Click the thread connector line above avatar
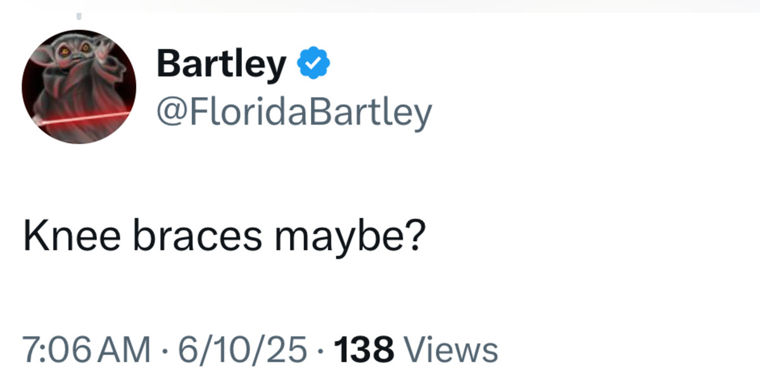Viewport: 760px width, 387px height. (x=79, y=17)
